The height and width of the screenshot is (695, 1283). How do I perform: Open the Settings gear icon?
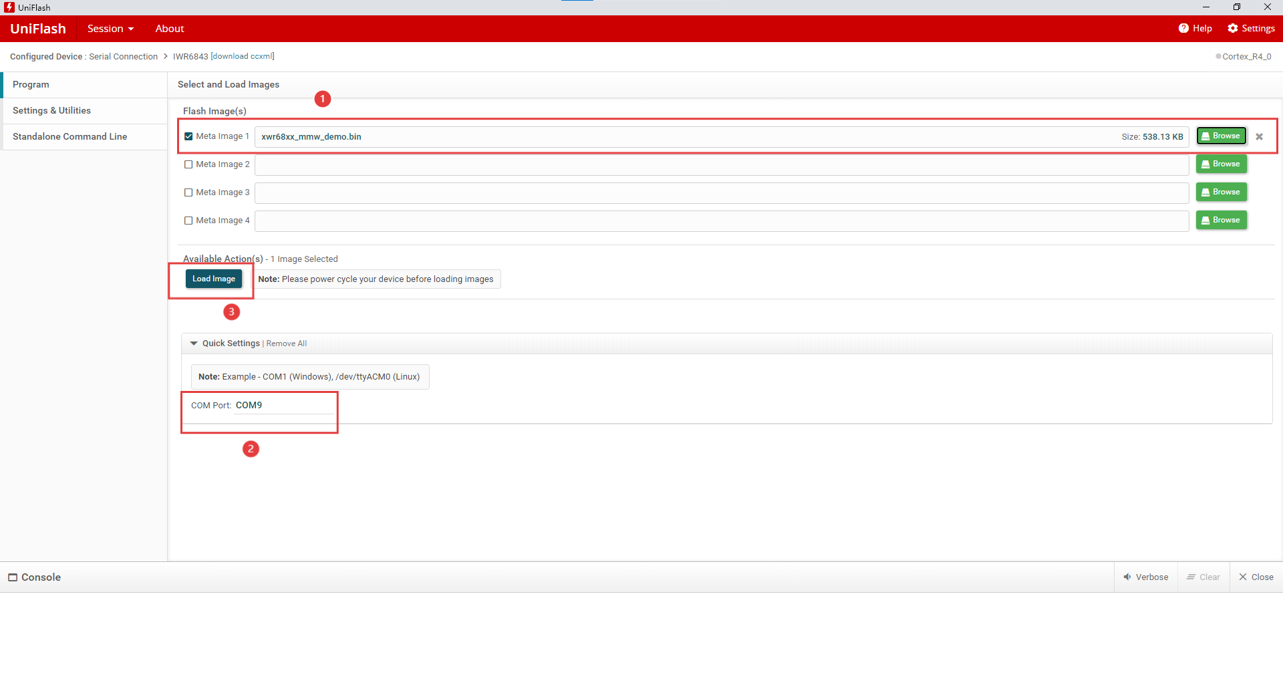pos(1233,28)
